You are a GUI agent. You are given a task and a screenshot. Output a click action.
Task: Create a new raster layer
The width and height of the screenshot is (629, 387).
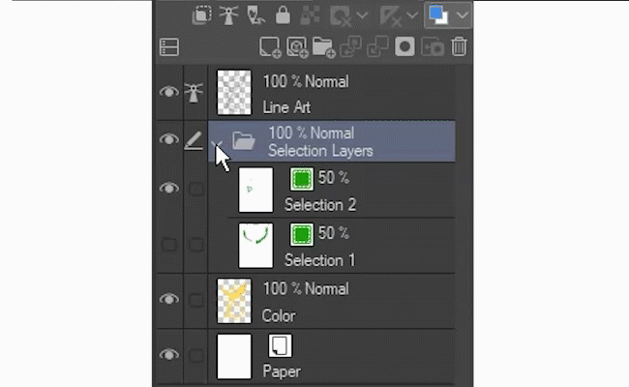(269, 45)
